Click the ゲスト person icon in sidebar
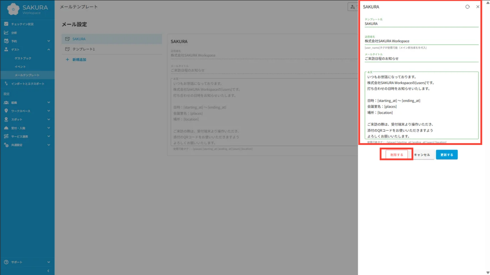 6,49
